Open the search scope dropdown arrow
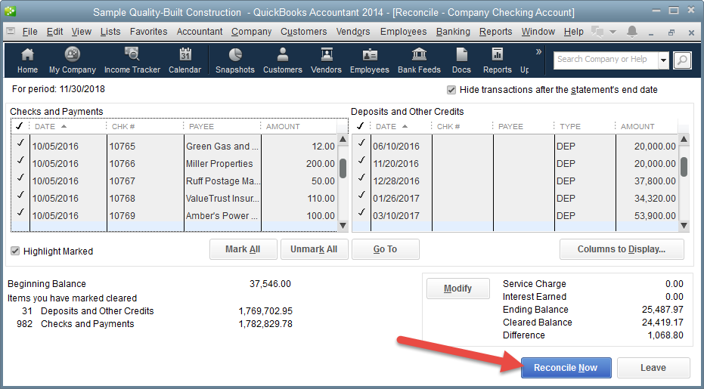 tap(664, 60)
